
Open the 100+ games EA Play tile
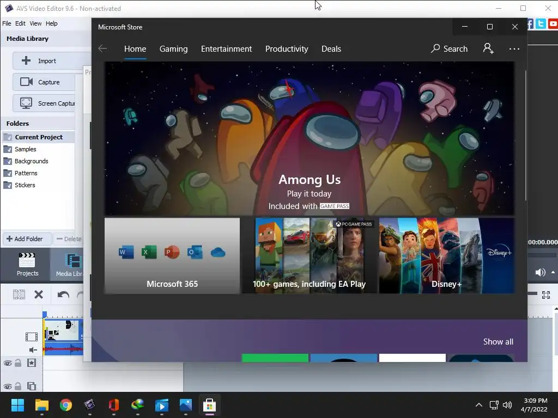(x=310, y=256)
